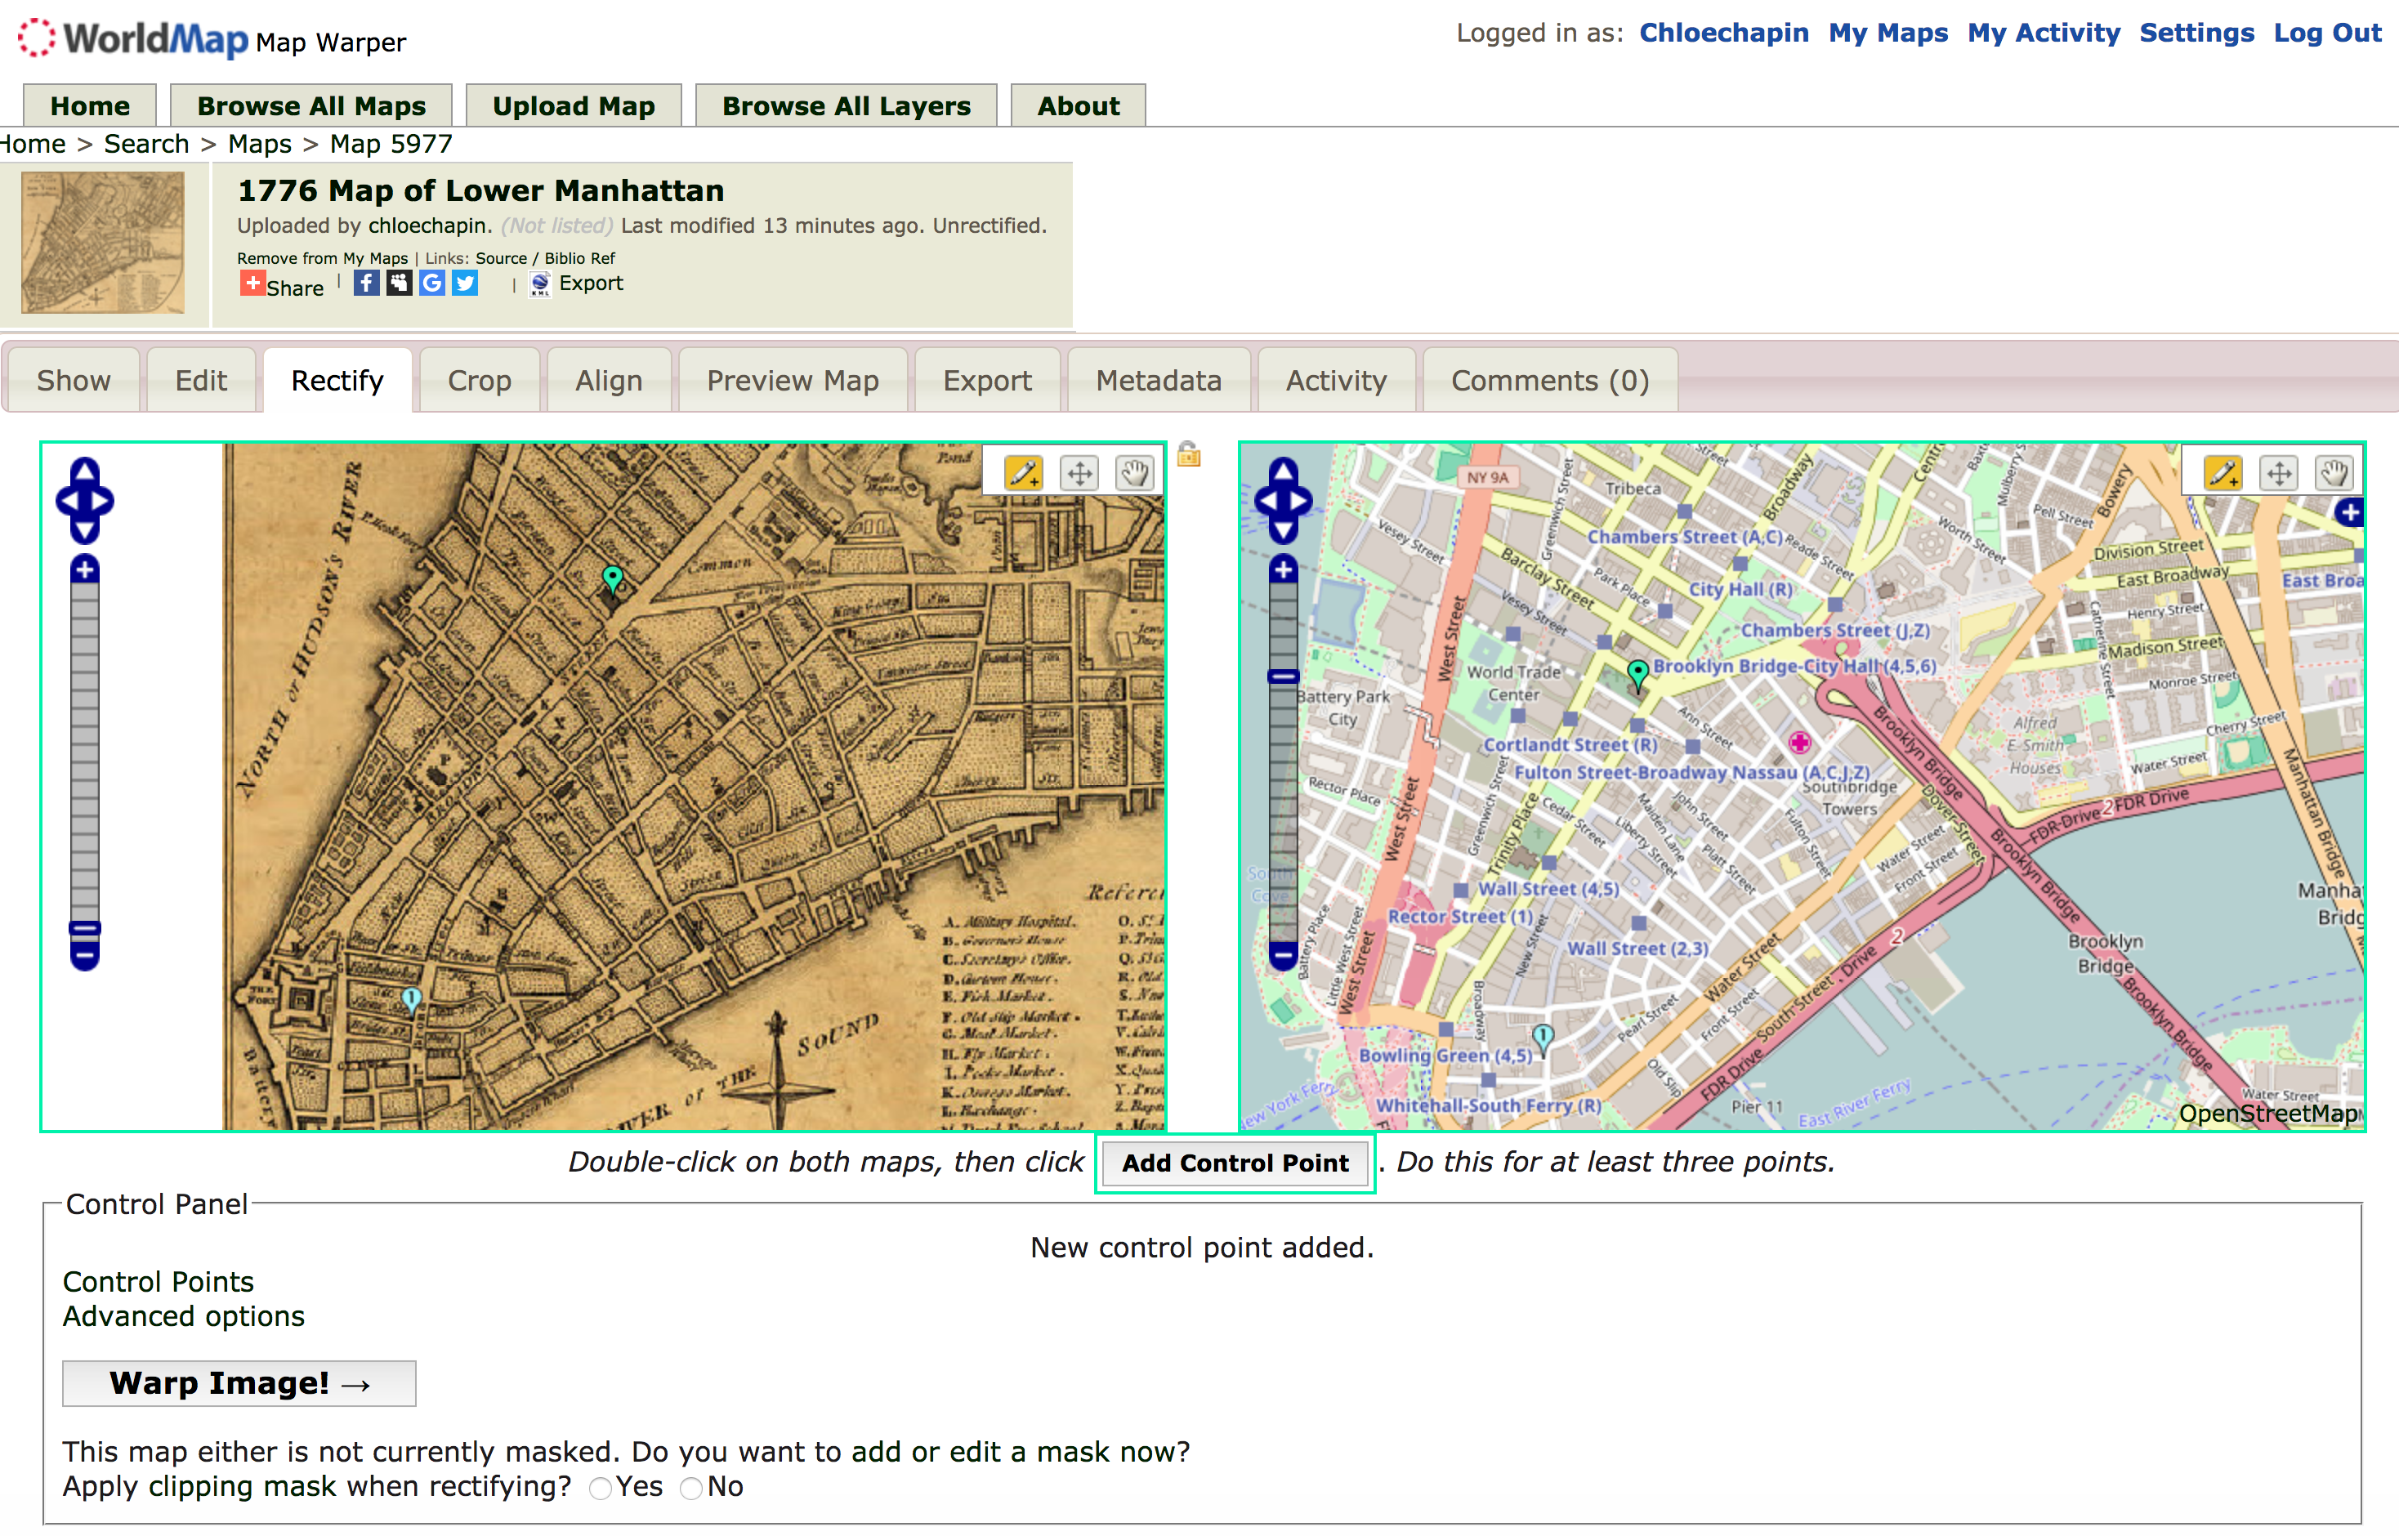Expand the Control Points section

pyautogui.click(x=158, y=1282)
